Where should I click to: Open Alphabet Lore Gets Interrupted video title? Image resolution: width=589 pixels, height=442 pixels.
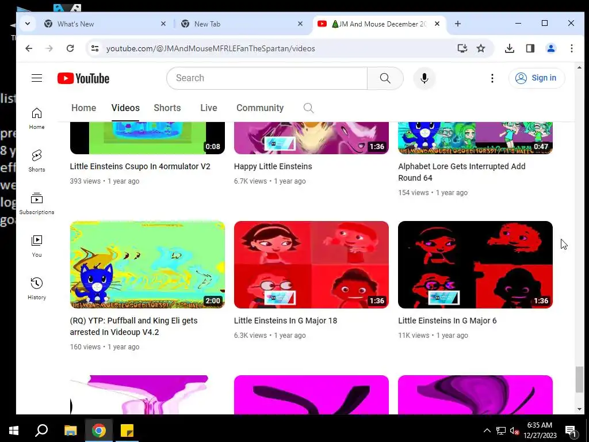pos(462,172)
